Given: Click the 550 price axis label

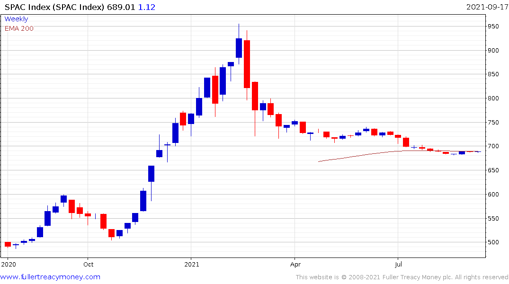Looking at the screenshot, I should coord(493,218).
